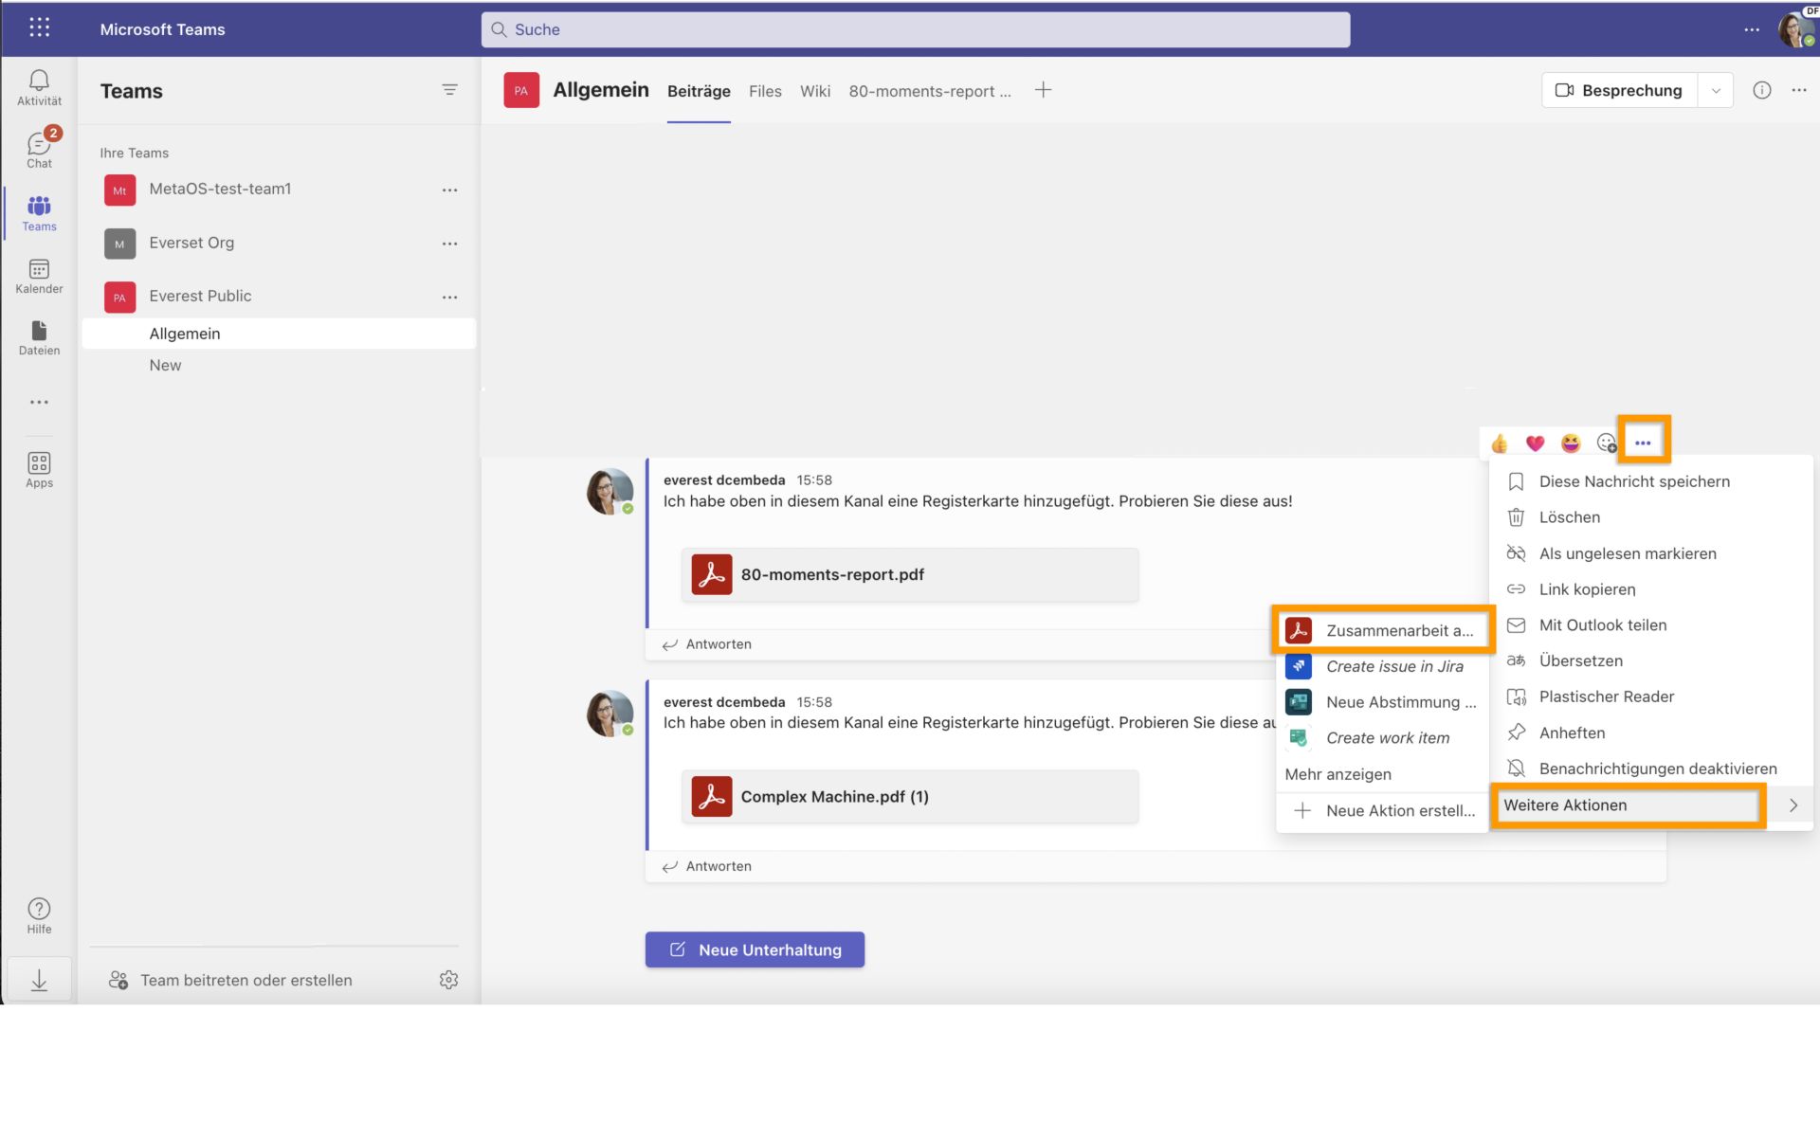Focus the Suche search field
This screenshot has width=1820, height=1121.
(916, 29)
